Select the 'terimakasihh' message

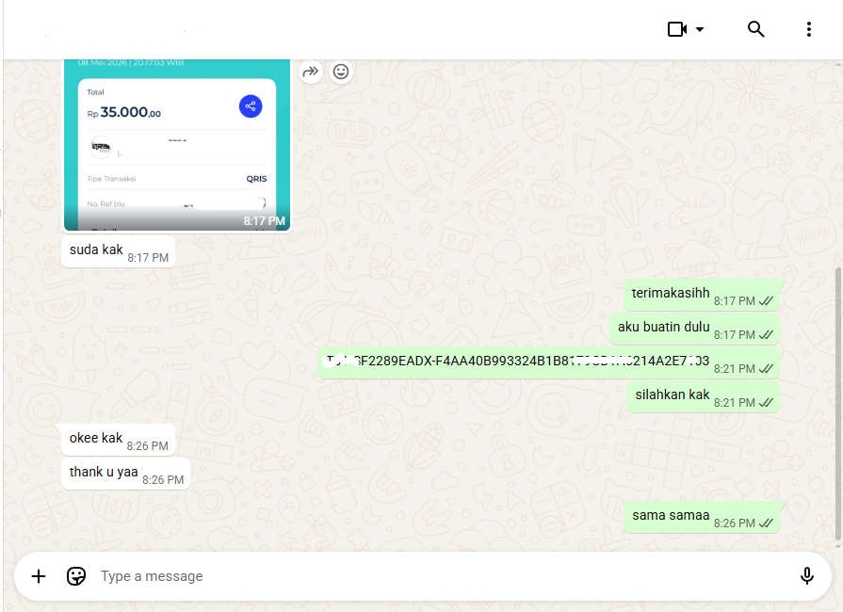tap(702, 295)
